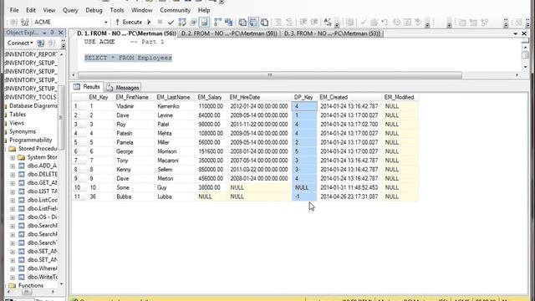This screenshot has height=301, width=535.
Task: Open the Tools menu
Action: (117, 10)
